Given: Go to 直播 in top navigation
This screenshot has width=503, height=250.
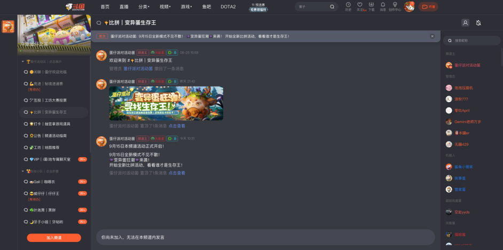Looking at the screenshot, I should point(124,7).
